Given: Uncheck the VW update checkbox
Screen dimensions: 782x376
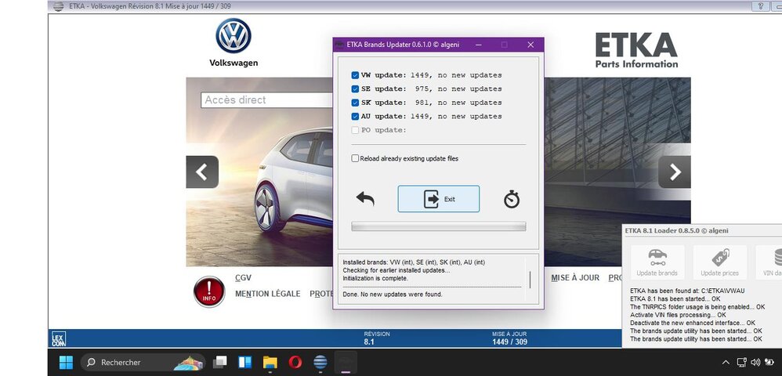Looking at the screenshot, I should click(x=355, y=75).
